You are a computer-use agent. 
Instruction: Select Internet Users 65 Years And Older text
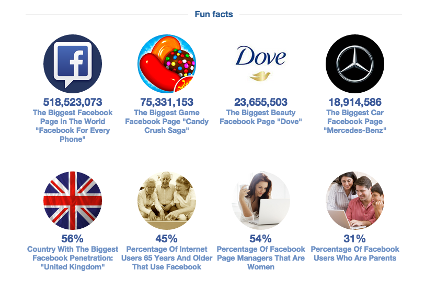[167, 258]
